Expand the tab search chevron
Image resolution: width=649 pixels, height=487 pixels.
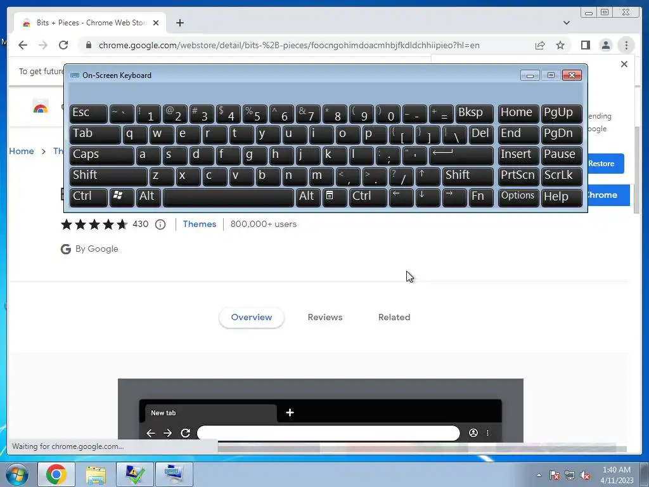tap(566, 23)
